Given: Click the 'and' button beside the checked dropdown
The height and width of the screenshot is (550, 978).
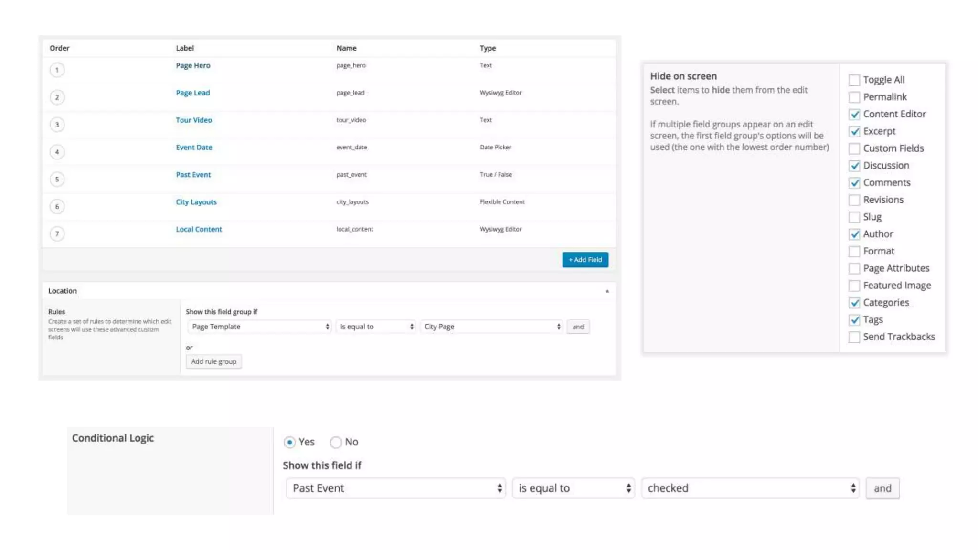Looking at the screenshot, I should click(x=882, y=488).
